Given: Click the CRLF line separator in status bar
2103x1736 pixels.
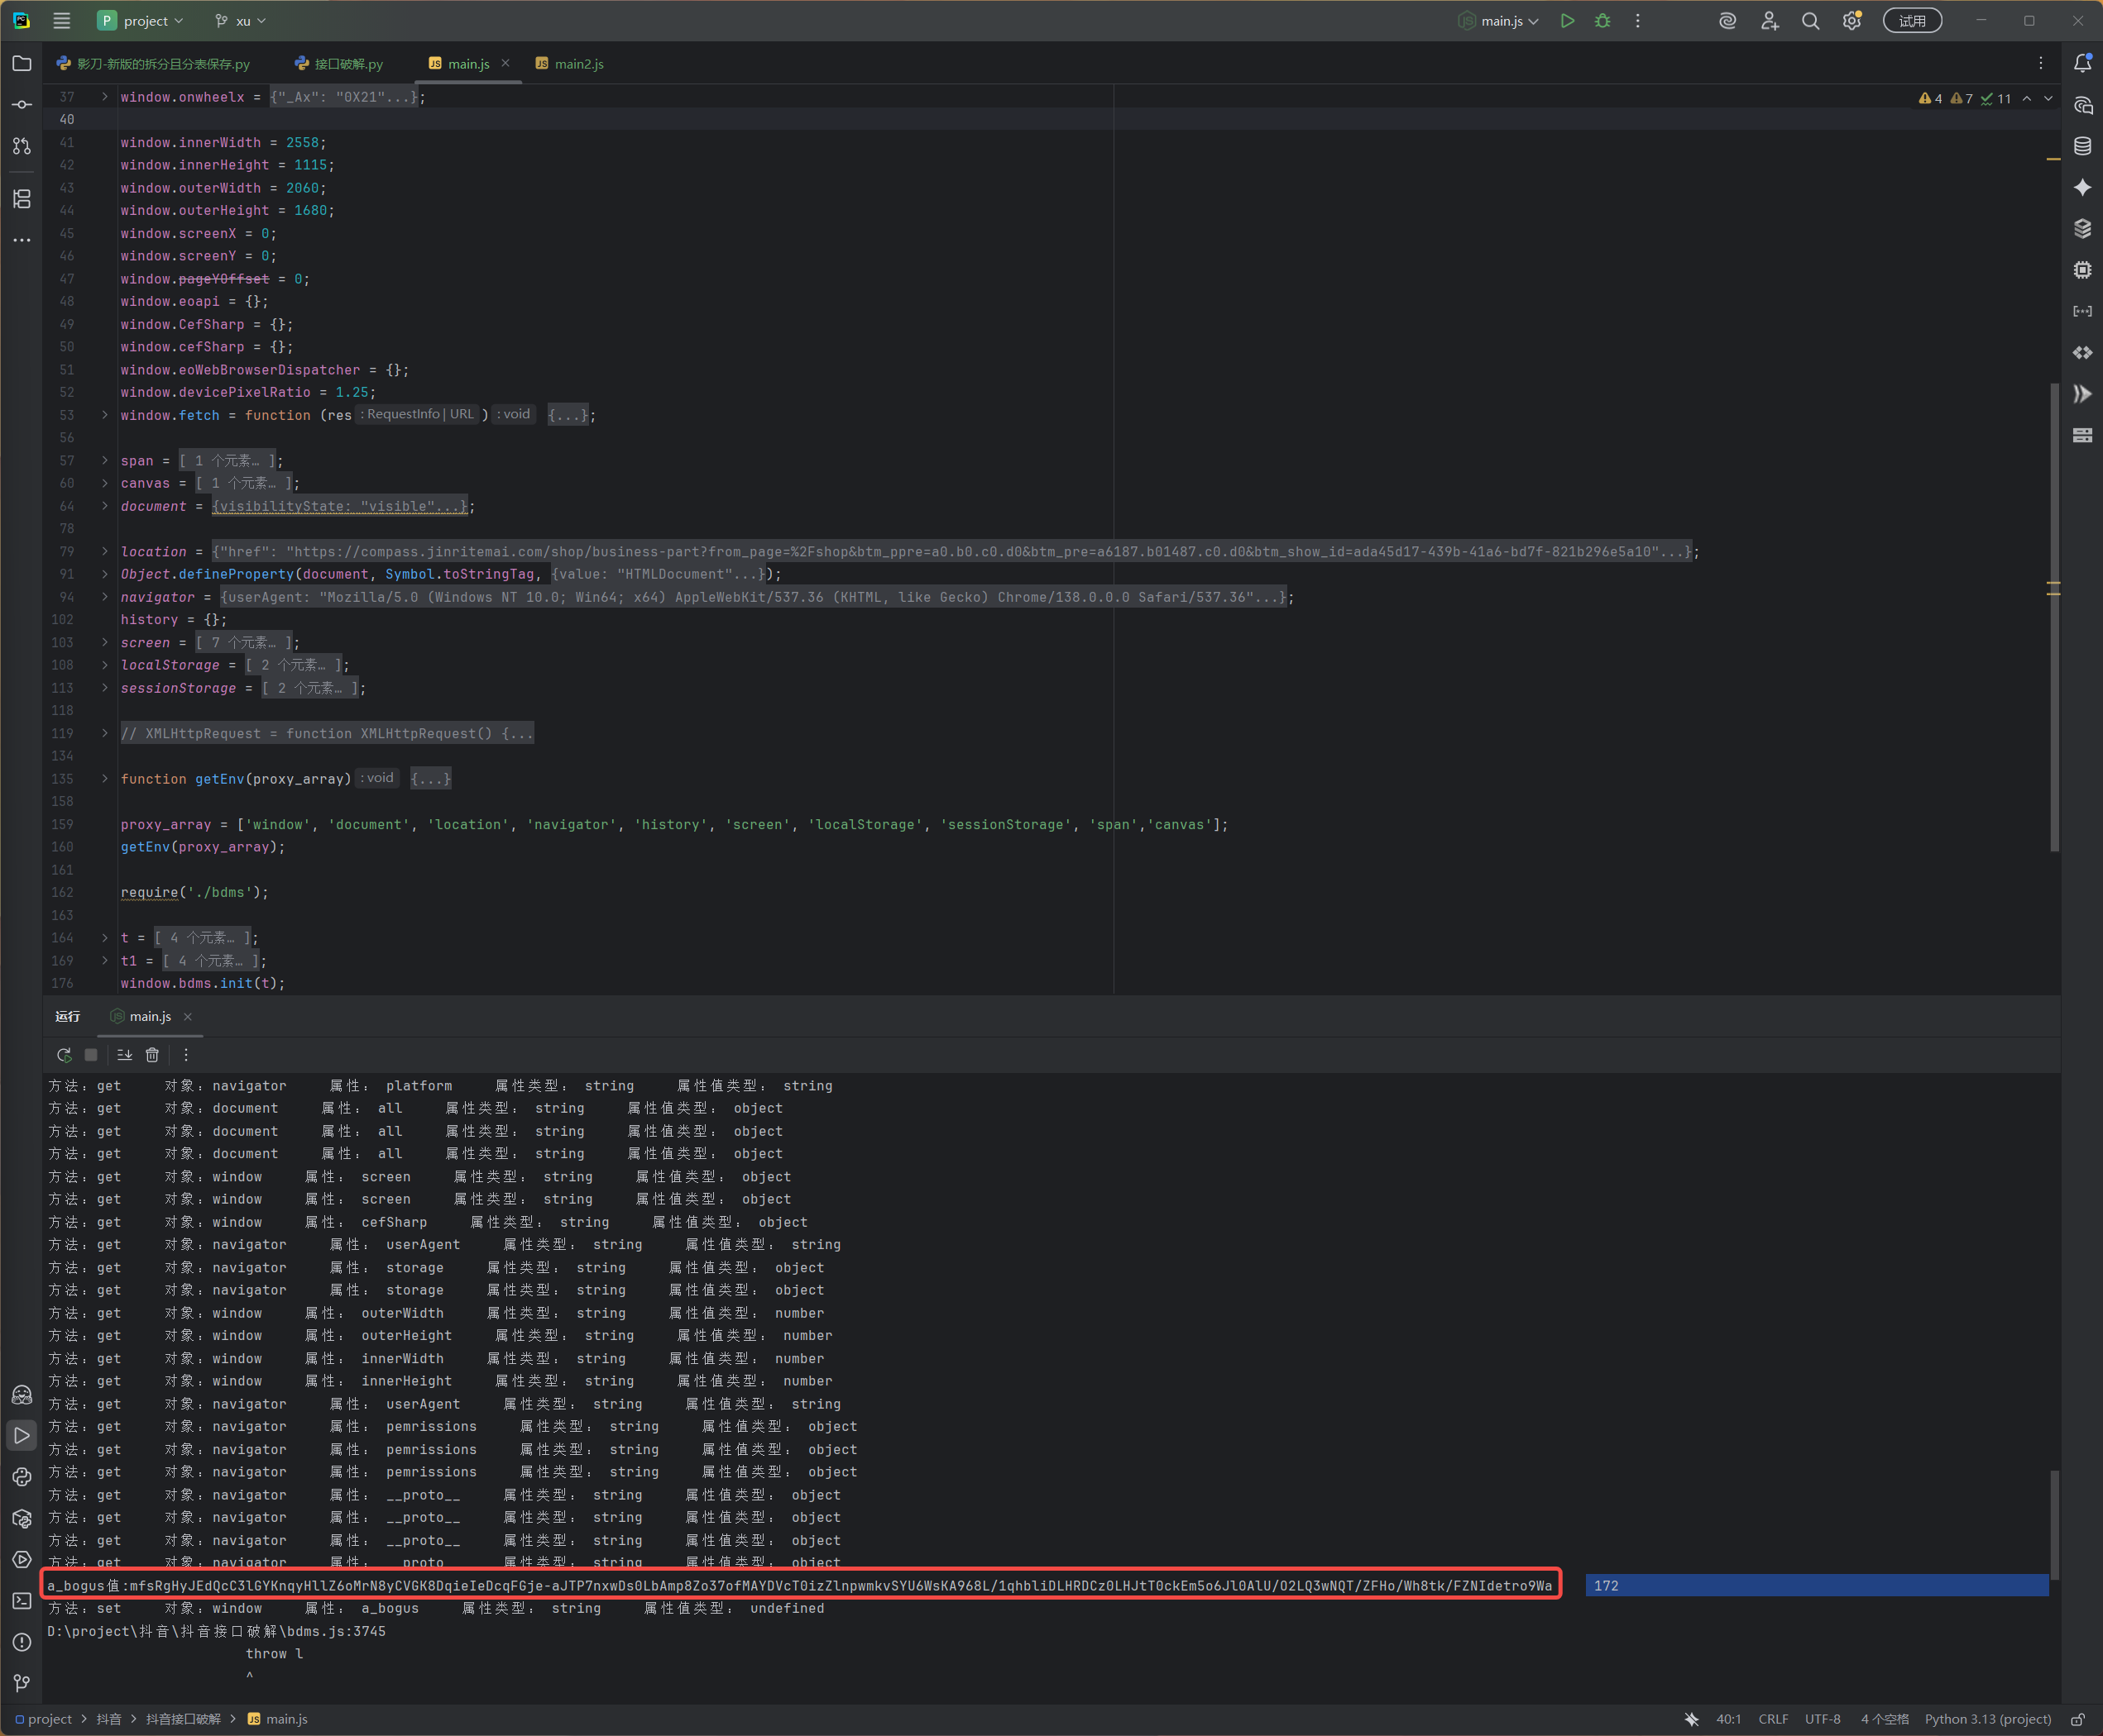Looking at the screenshot, I should click(x=1773, y=1719).
